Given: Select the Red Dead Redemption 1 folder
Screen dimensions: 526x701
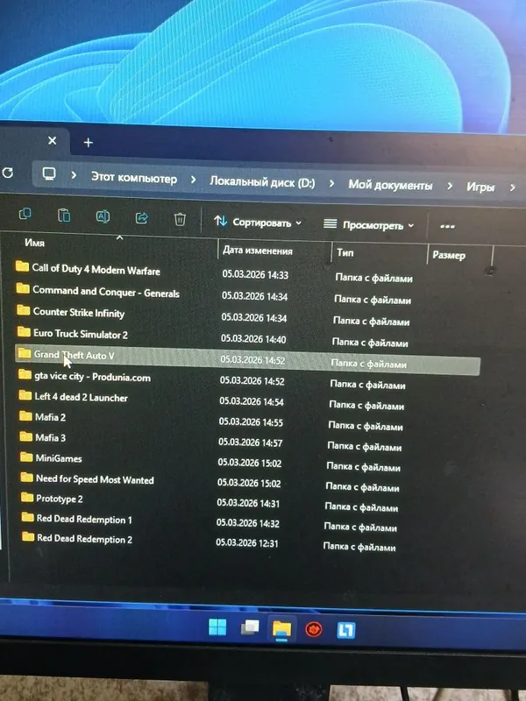Looking at the screenshot, I should point(84,519).
